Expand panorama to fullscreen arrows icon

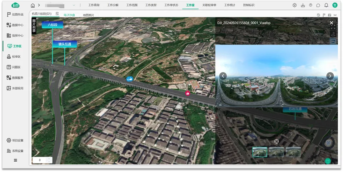[x=333, y=27]
